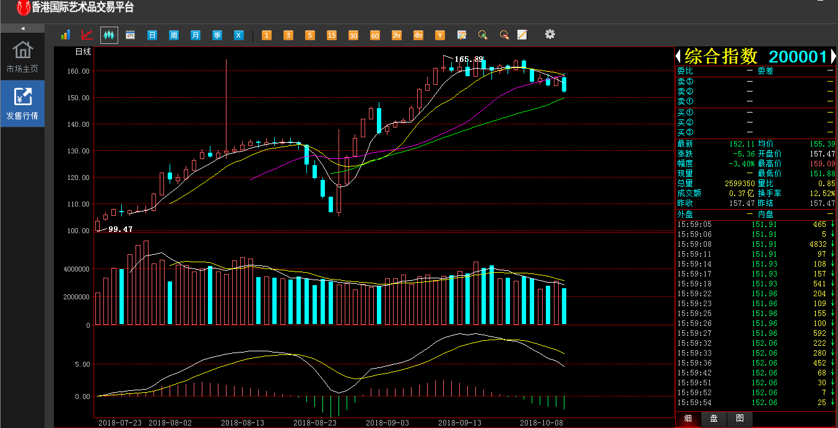Image resolution: width=838 pixels, height=428 pixels.
Task: Select the 5-minute chart interval
Action: 310,35
